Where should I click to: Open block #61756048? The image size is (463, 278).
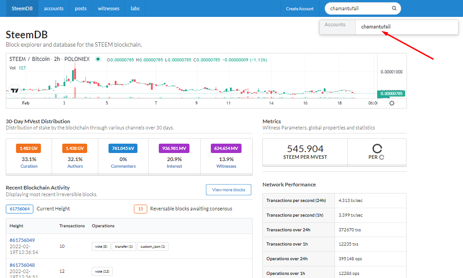tap(22, 265)
